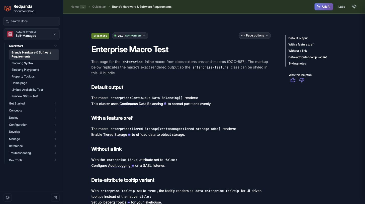The width and height of the screenshot is (365, 204).
Task: Click the lock icon beside Continuous Data Balancing
Action: point(165,103)
